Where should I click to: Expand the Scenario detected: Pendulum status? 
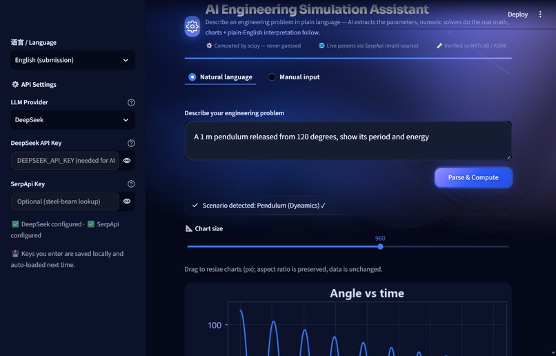348,206
